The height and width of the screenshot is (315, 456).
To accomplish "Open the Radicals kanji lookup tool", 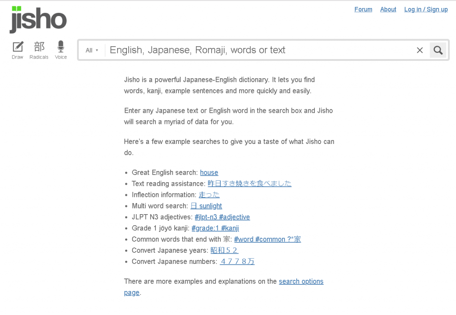I will 39,50.
